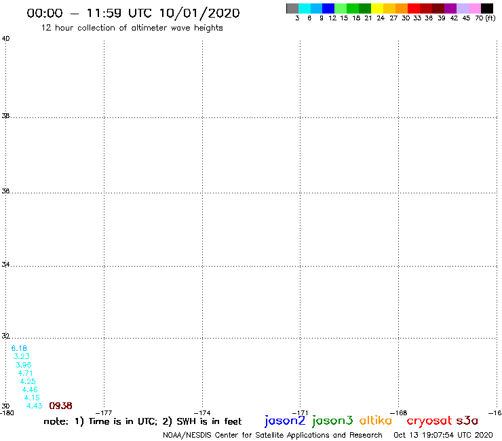Viewport: 502px width, 441px height.
Task: Click the wave height reading 3.96
Action: (23, 365)
